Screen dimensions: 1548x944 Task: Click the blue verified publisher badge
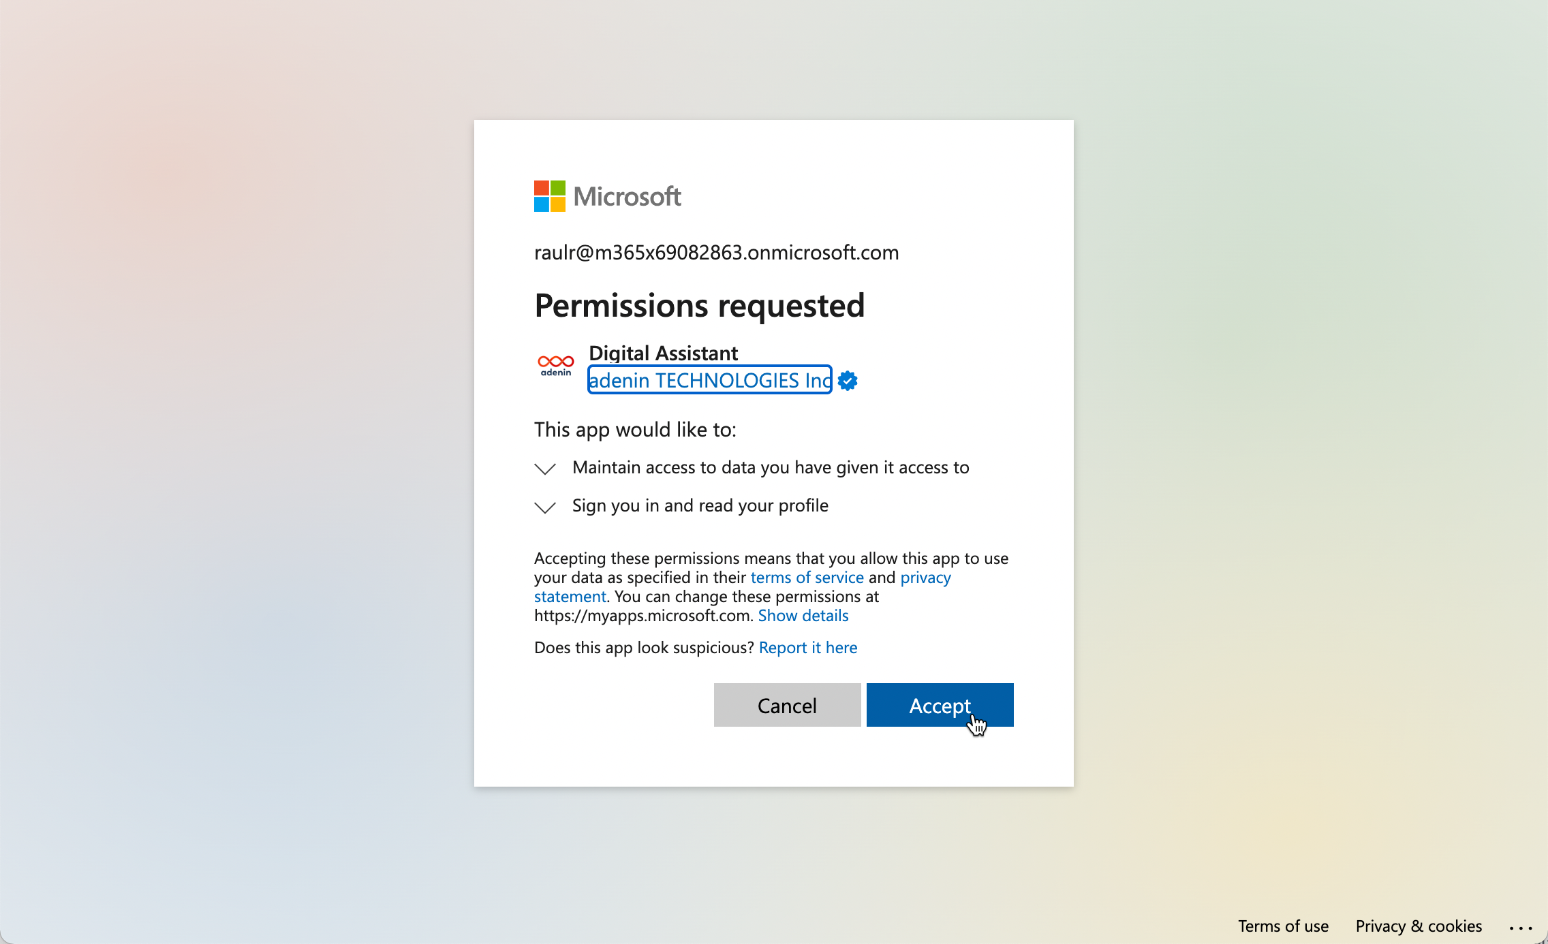coord(848,381)
